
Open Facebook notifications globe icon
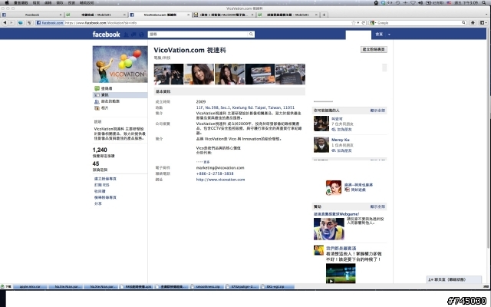coord(141,35)
